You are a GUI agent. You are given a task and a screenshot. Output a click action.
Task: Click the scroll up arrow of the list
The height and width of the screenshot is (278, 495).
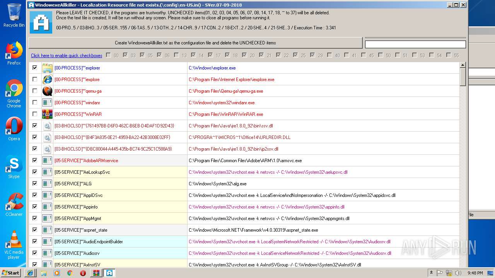(x=463, y=65)
